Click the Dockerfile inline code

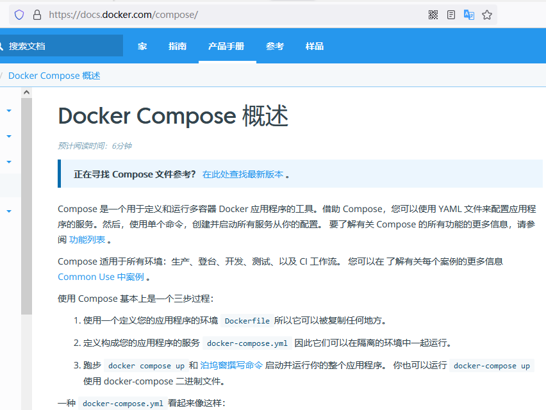click(247, 320)
